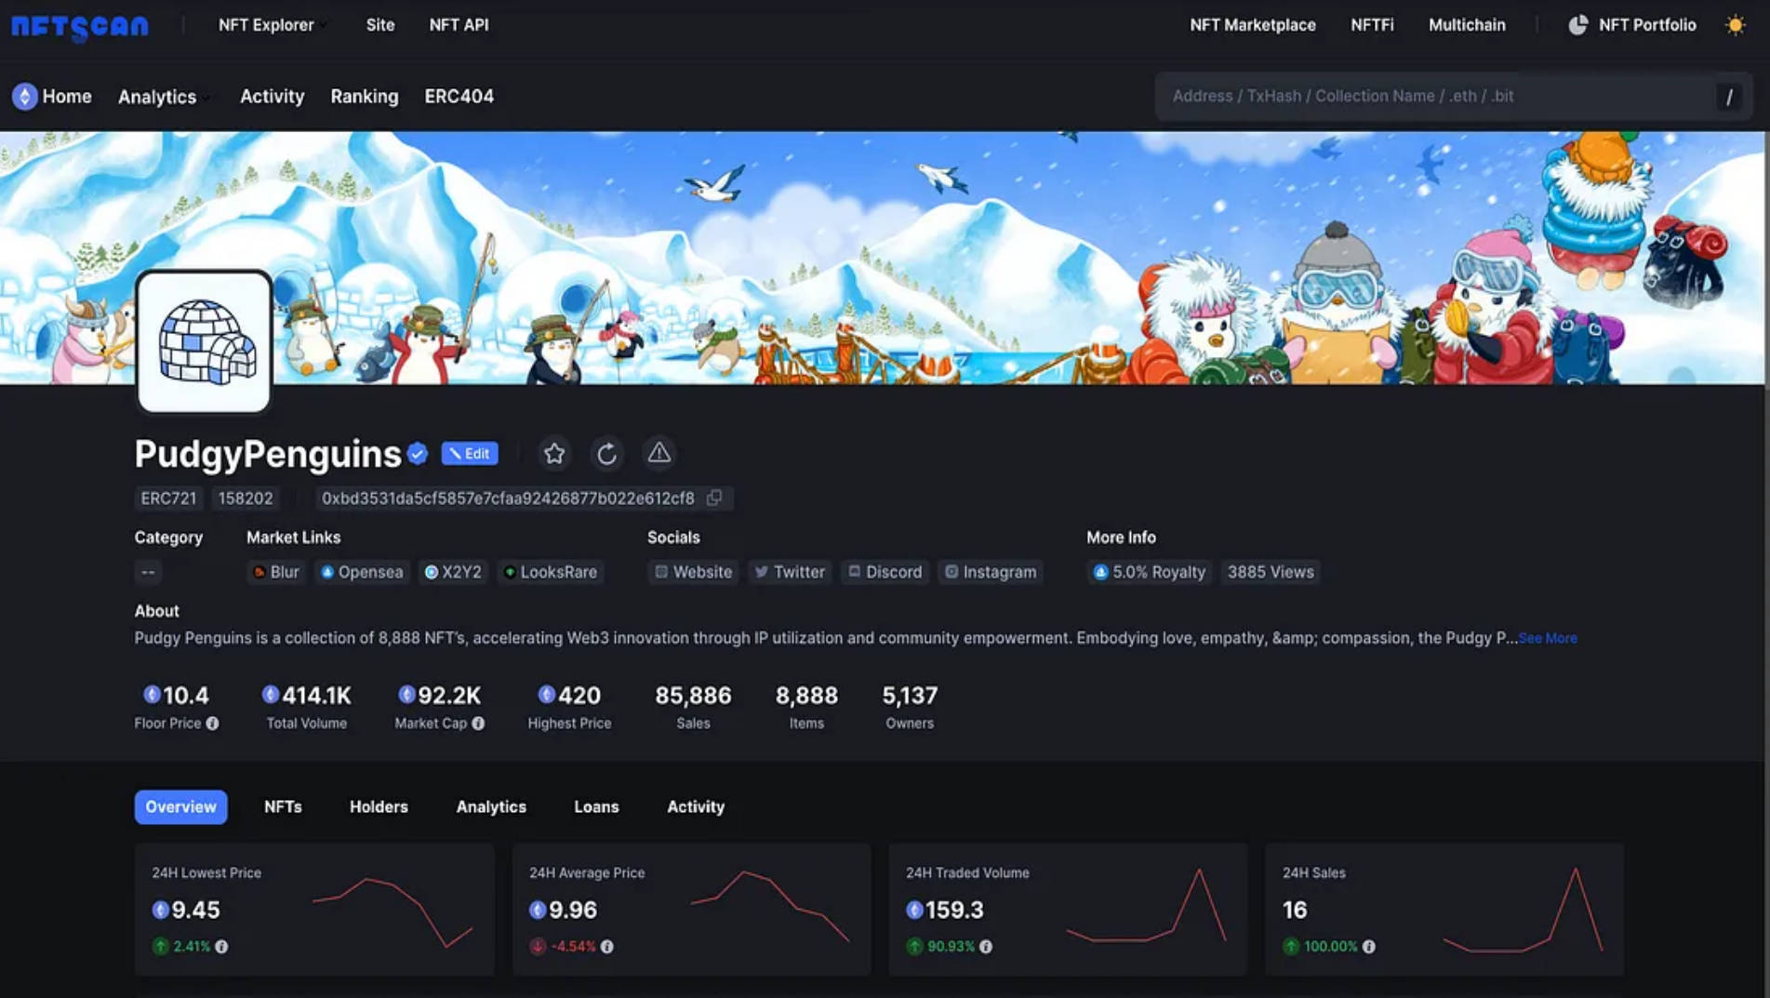Click the contract address 0xbd3531da...
The image size is (1770, 998).
click(508, 499)
